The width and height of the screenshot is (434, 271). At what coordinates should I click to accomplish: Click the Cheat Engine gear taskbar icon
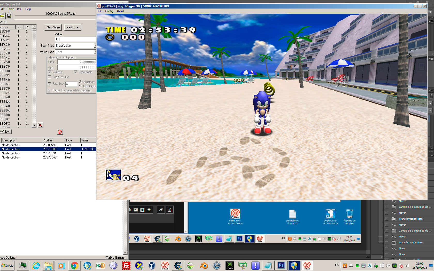pos(178,265)
